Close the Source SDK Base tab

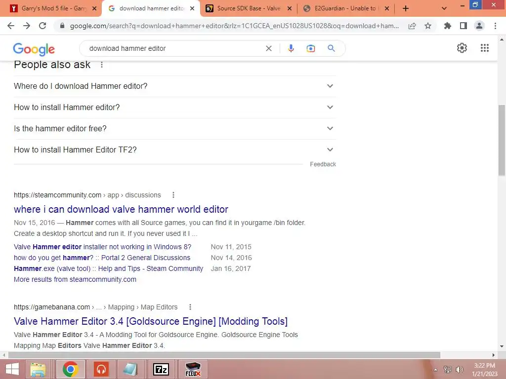coord(290,8)
